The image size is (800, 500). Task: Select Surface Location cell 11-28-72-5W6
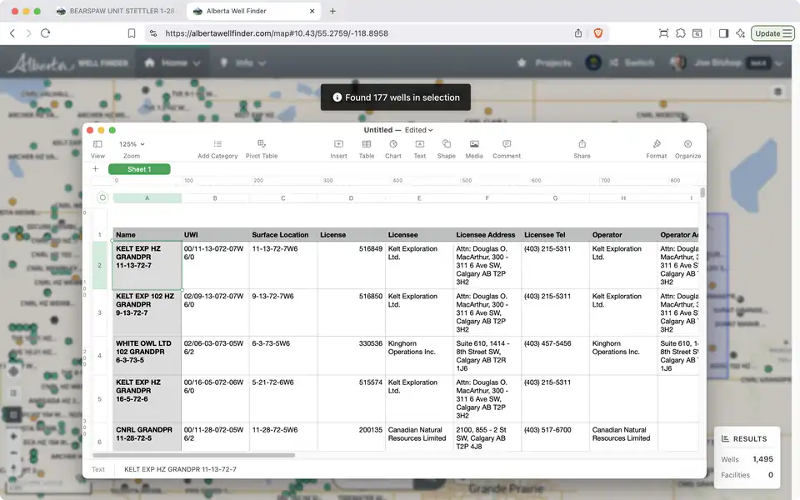(x=283, y=437)
